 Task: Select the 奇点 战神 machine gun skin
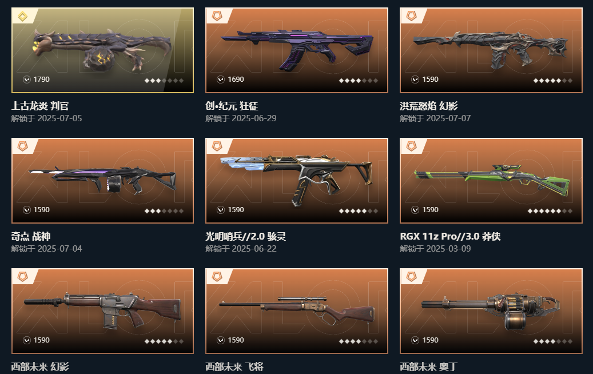(x=102, y=181)
